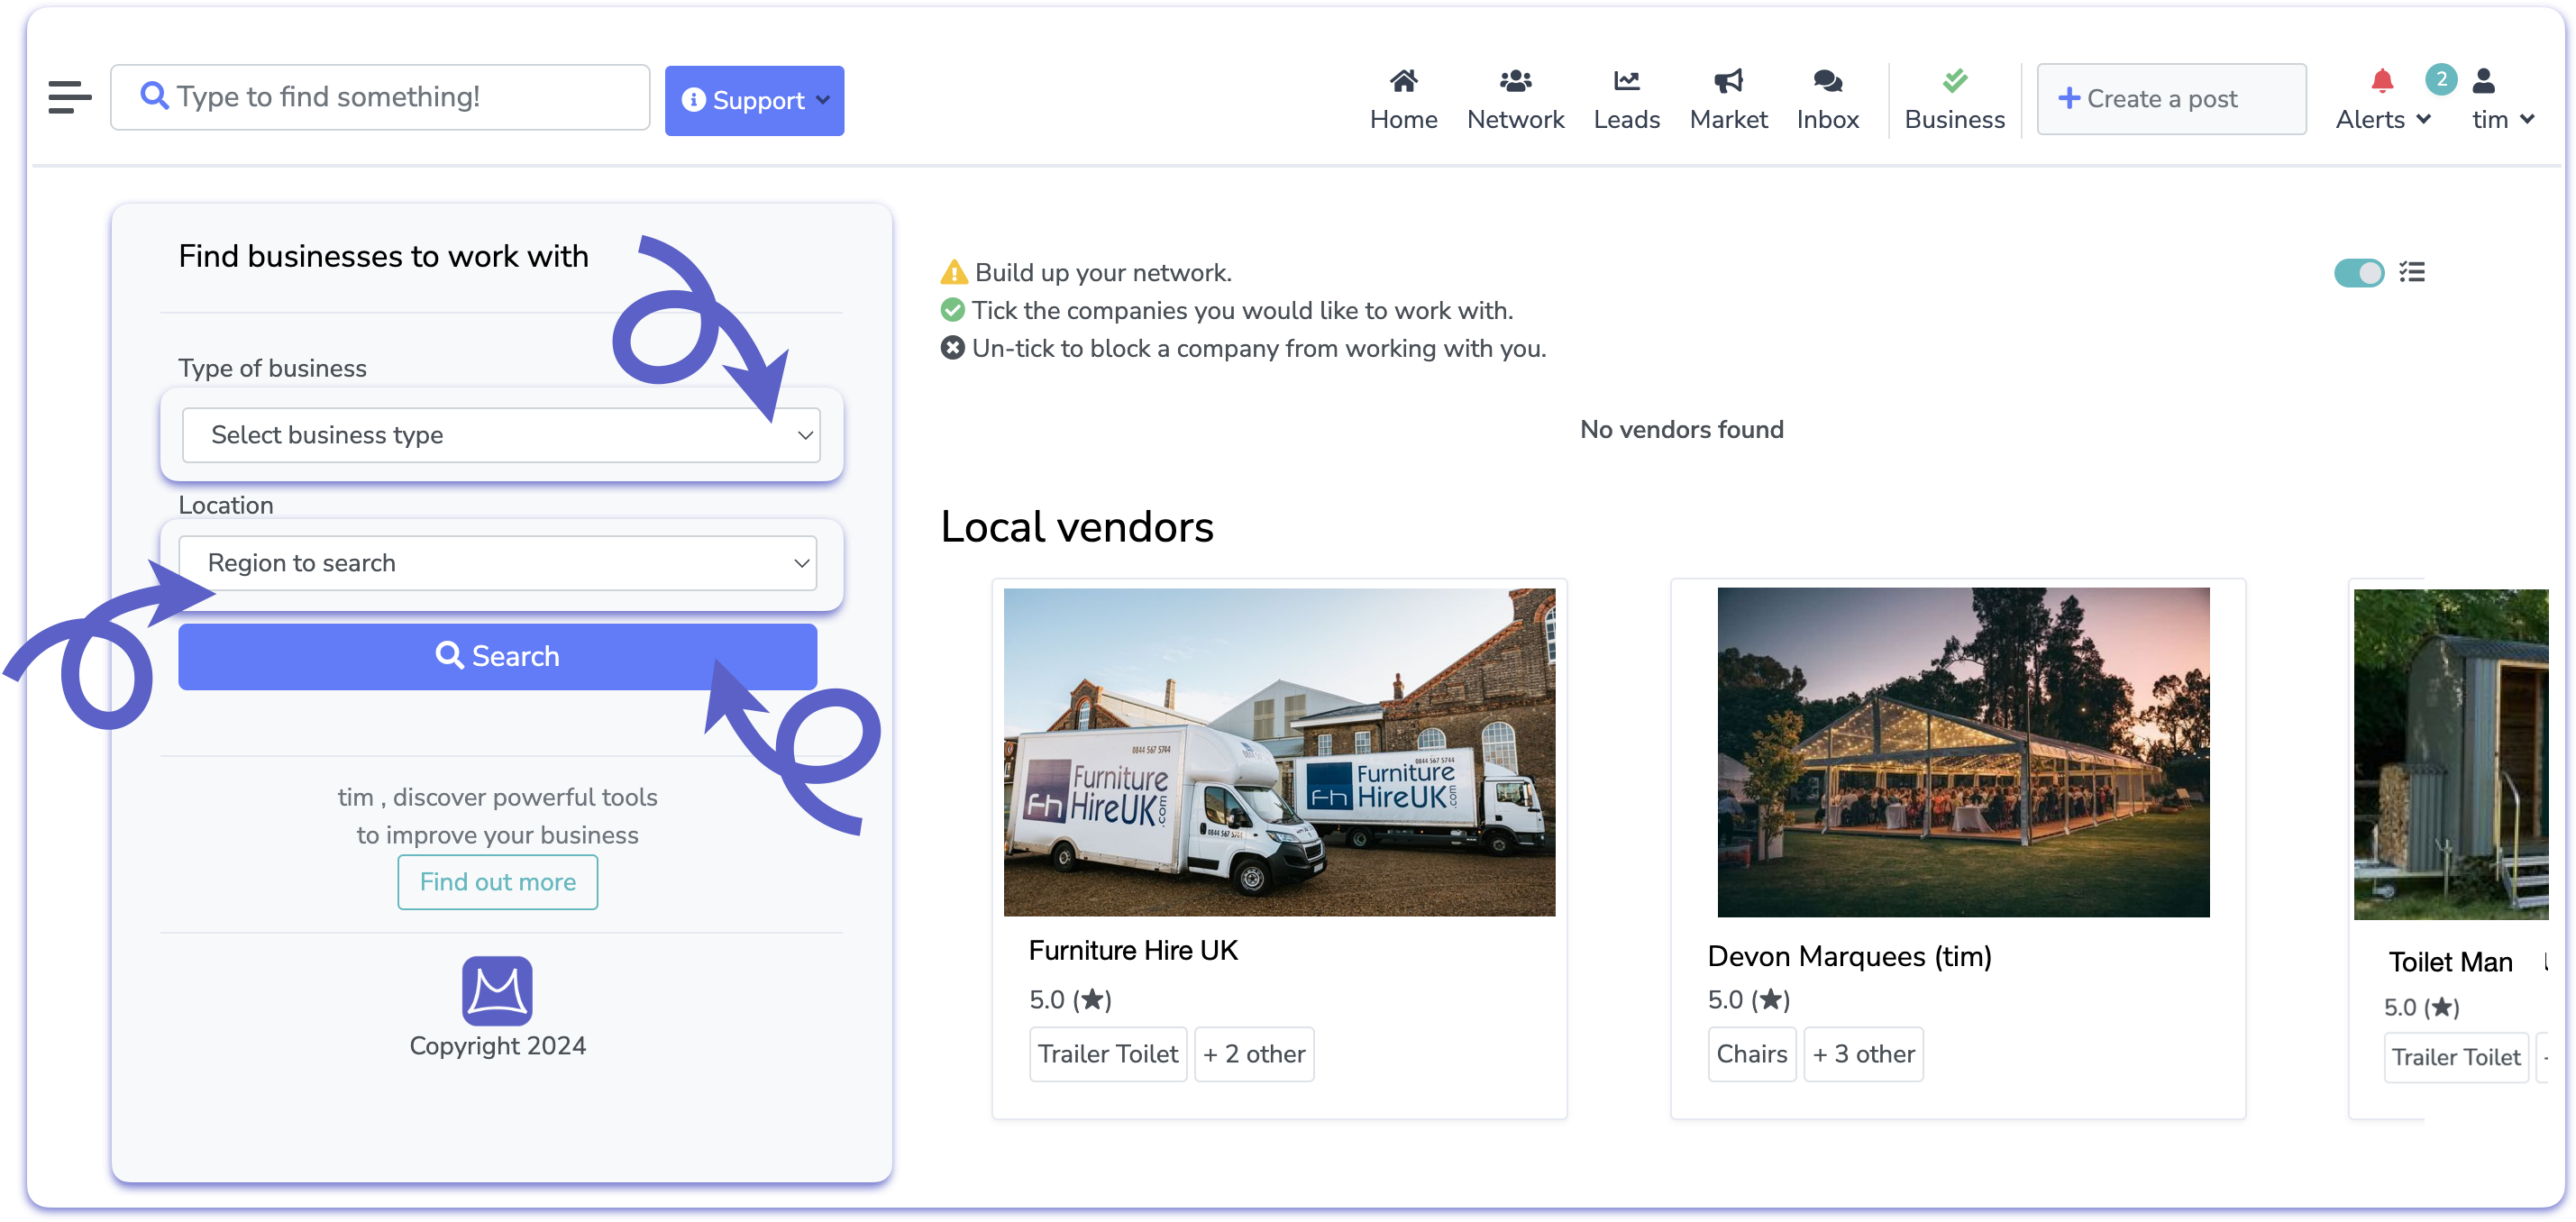Click the Type to find something search box
Viewport: 2576px width, 1222px height.
(380, 97)
